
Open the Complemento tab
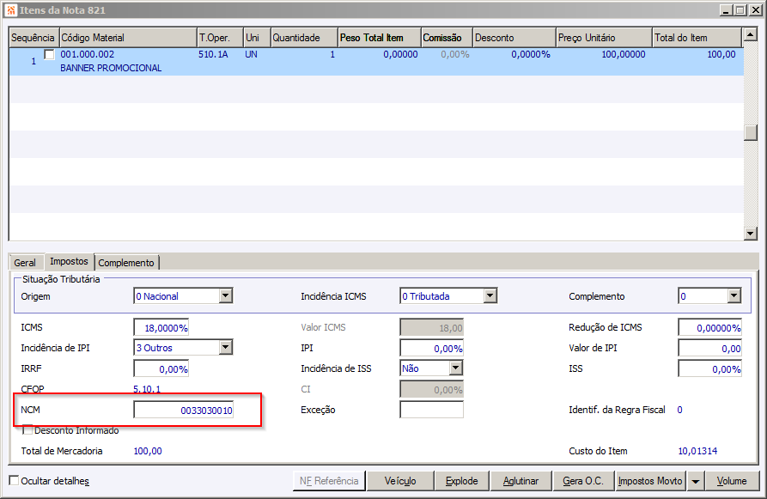click(x=126, y=263)
